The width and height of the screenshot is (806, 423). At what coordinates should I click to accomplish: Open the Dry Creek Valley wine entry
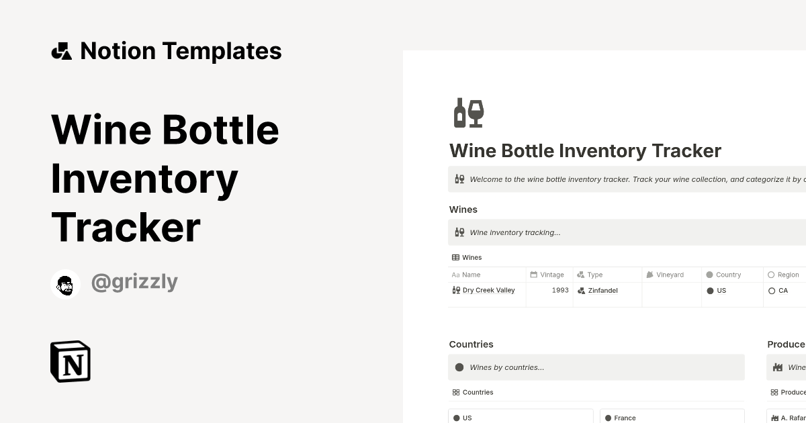click(488, 290)
